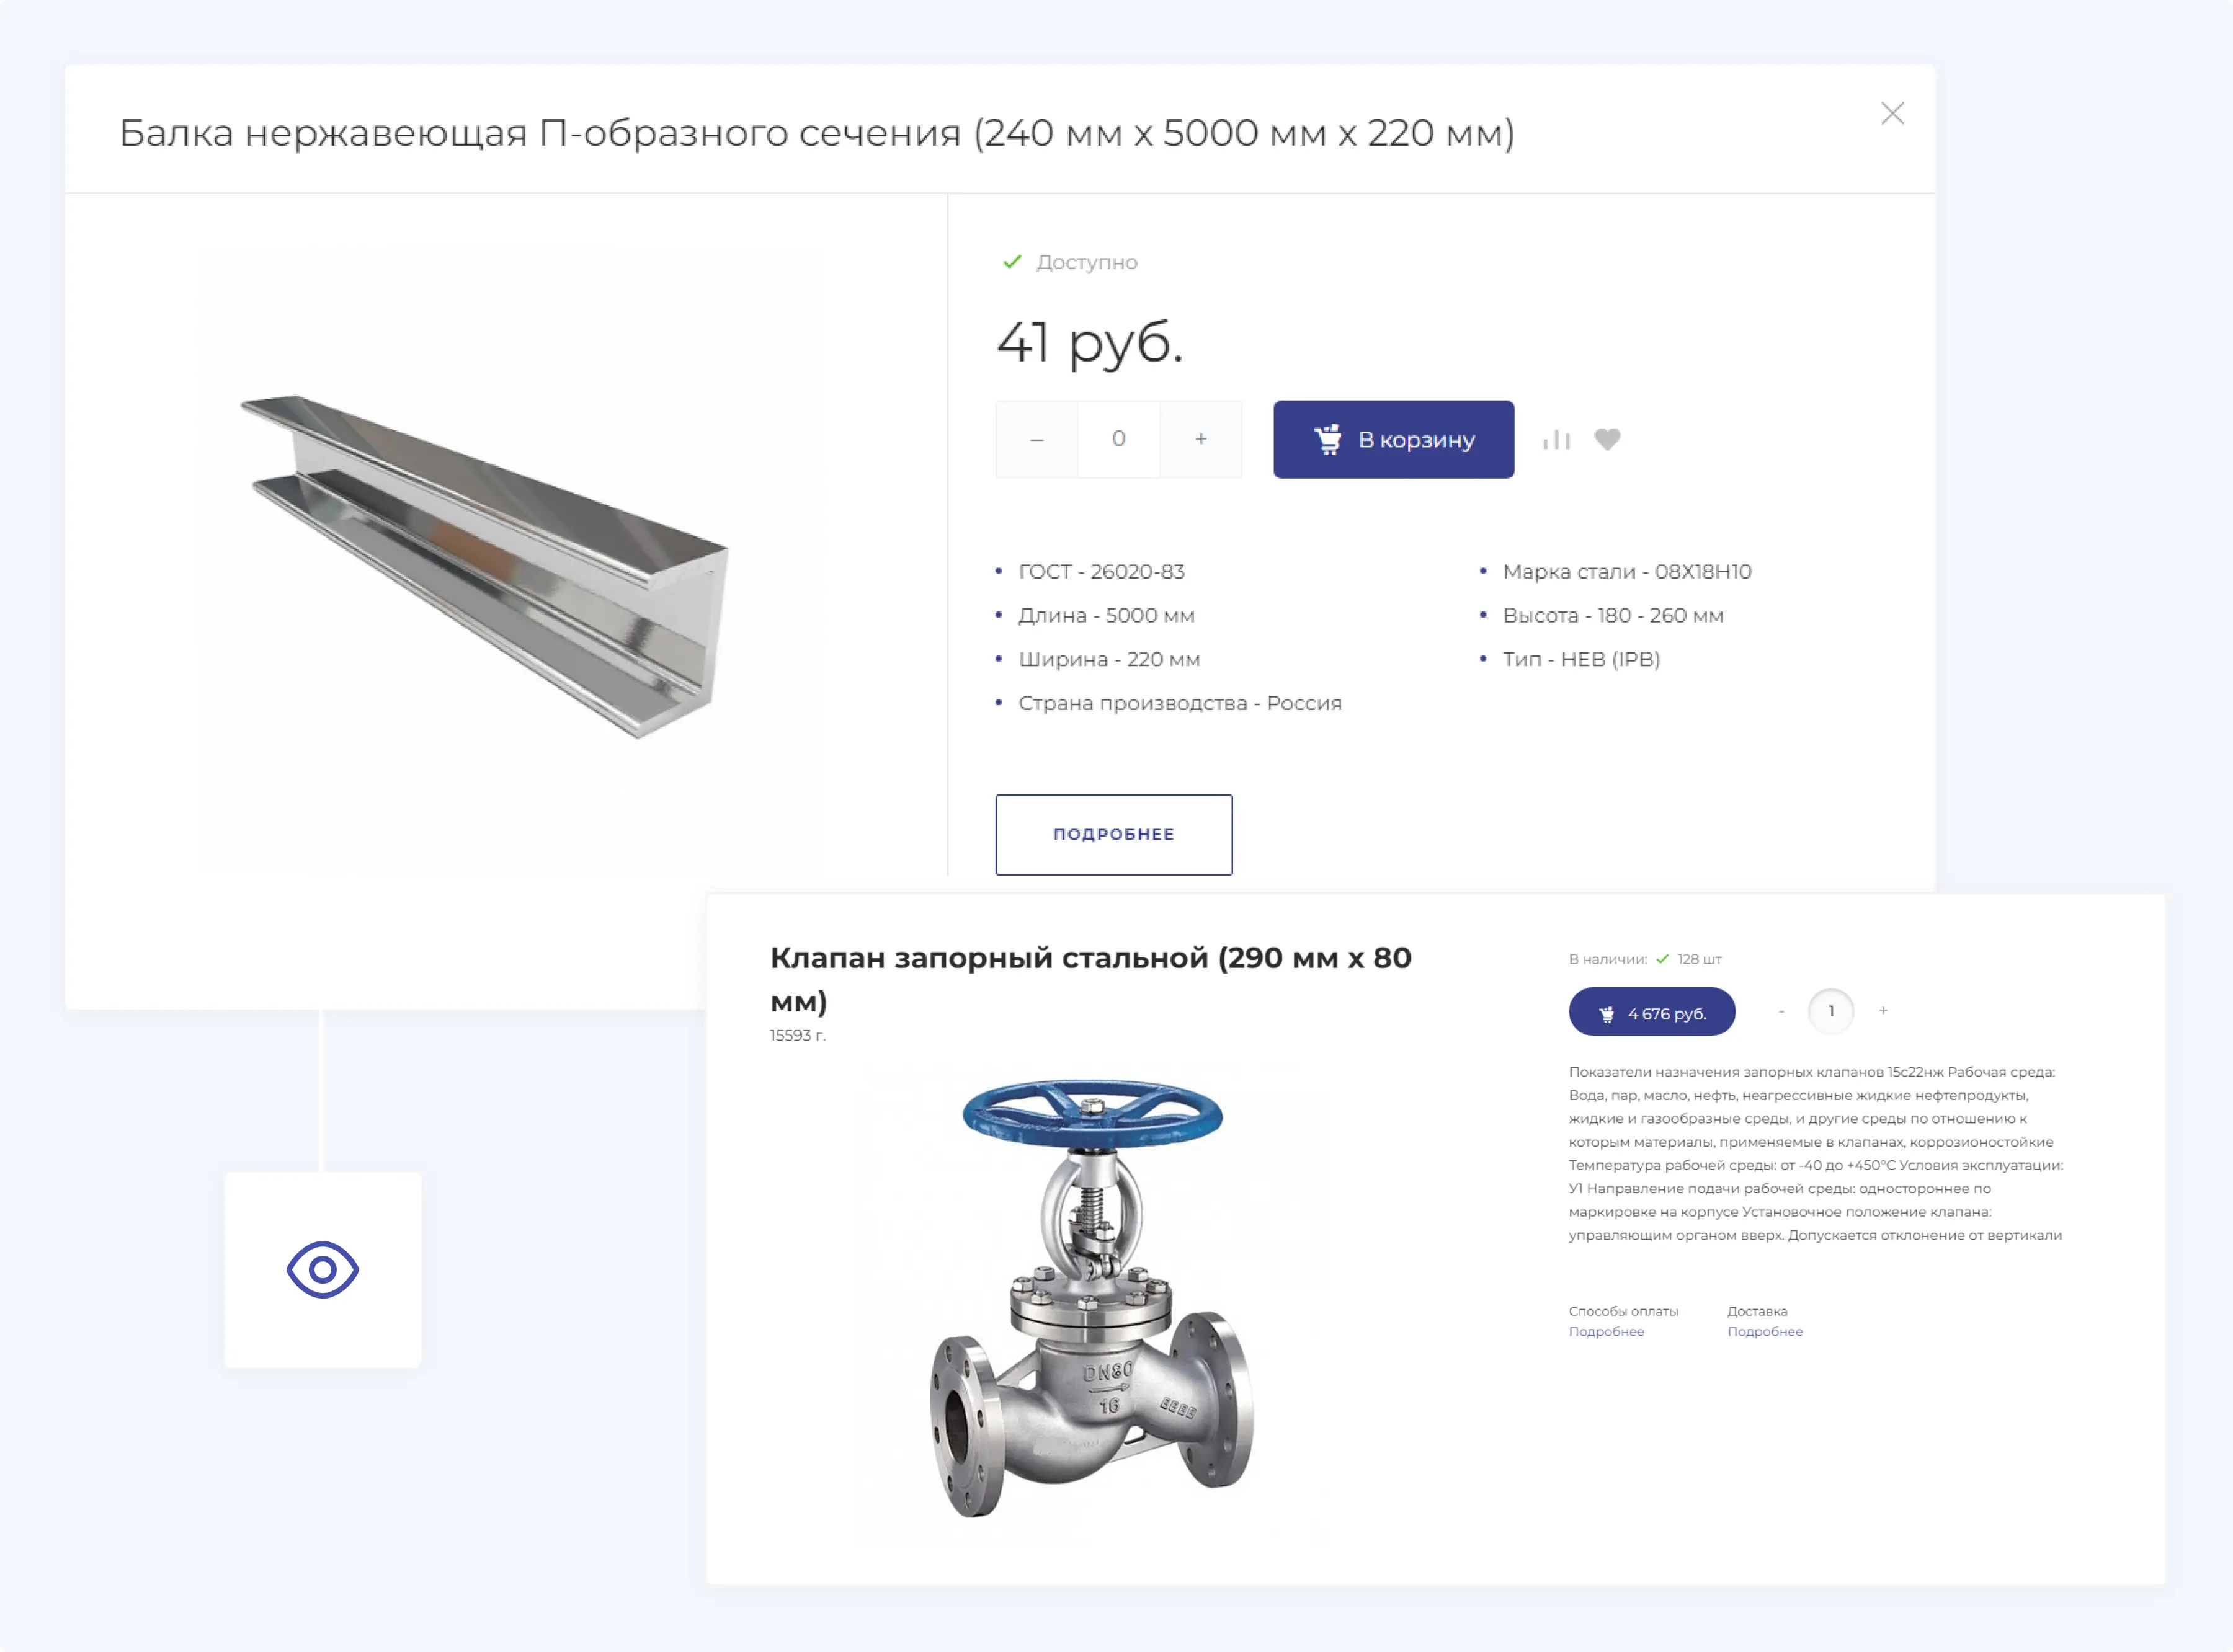The width and height of the screenshot is (2233, 1652).
Task: Click the eye quick view icon
Action: pos(323,1270)
